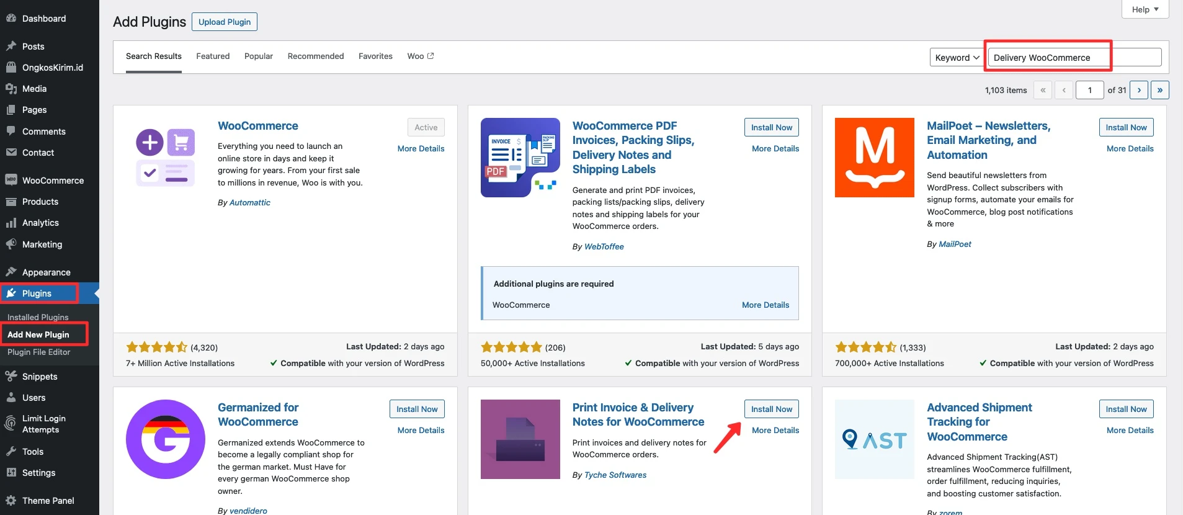
Task: Click the Pages icon in sidebar
Action: pos(11,110)
